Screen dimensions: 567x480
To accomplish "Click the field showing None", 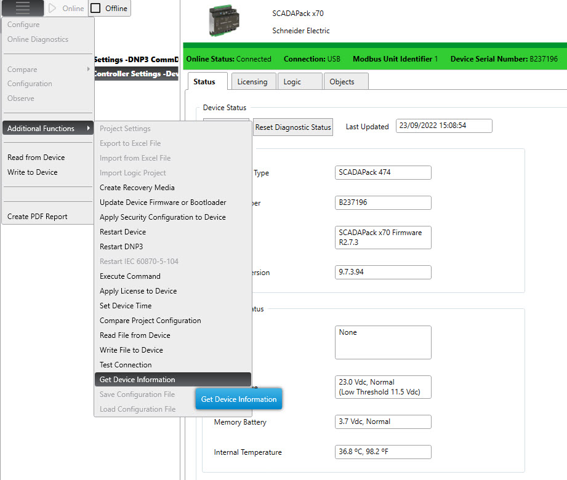I will click(x=383, y=342).
